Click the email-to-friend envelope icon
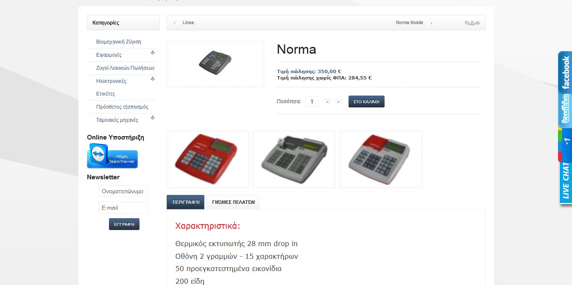Viewport: 572px width, 285px height. pyautogui.click(x=477, y=23)
